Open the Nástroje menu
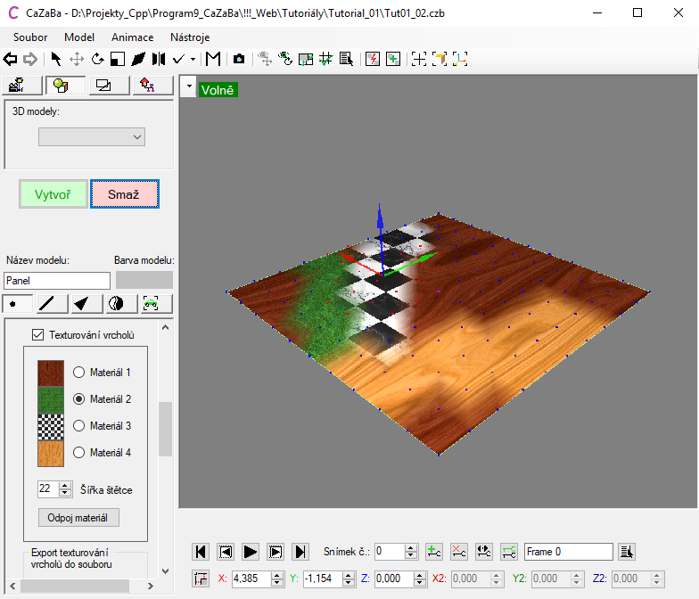The image size is (699, 599). (x=191, y=37)
